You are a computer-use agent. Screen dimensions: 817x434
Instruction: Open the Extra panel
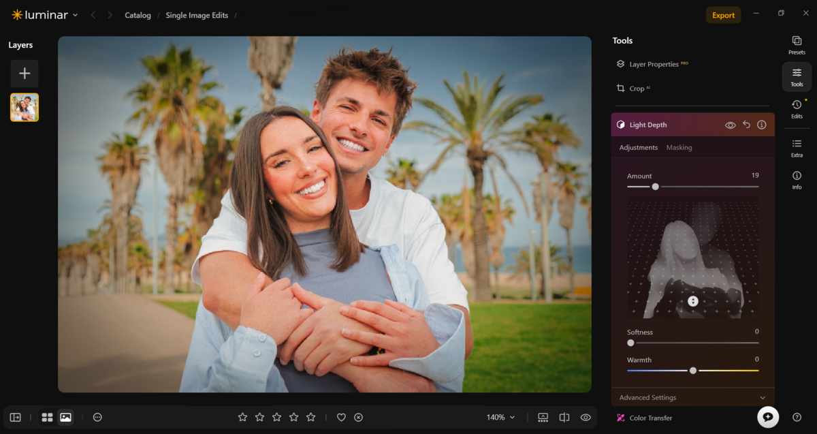[797, 148]
